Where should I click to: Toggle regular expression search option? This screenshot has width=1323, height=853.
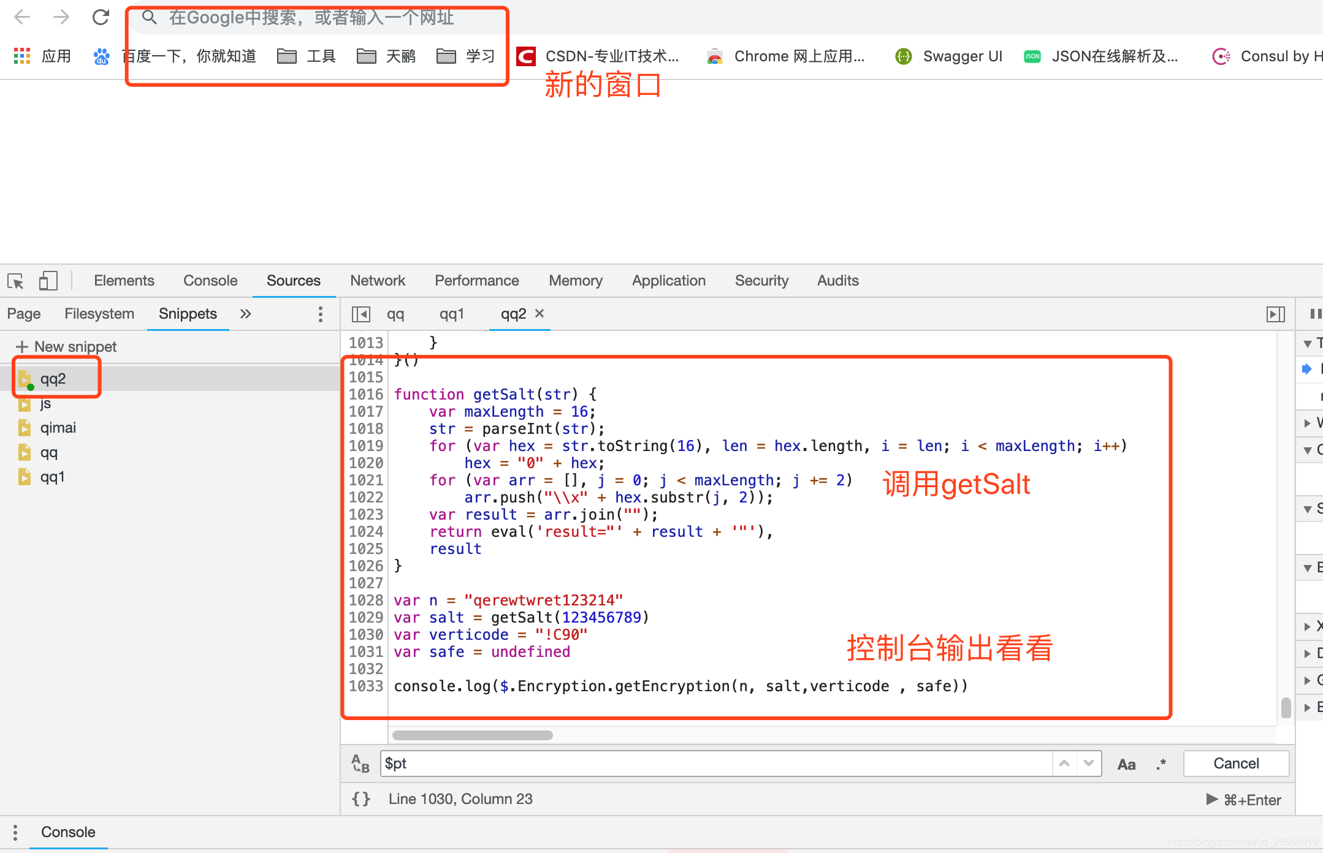tap(1161, 764)
